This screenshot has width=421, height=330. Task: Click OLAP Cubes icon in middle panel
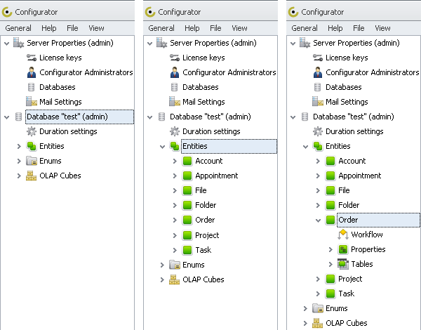175,279
